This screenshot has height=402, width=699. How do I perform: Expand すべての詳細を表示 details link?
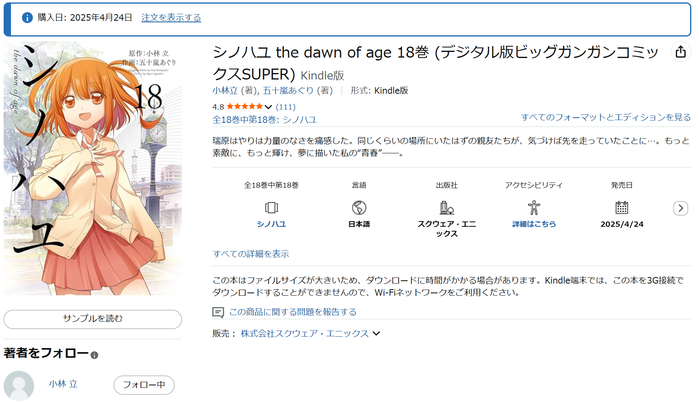(x=251, y=254)
